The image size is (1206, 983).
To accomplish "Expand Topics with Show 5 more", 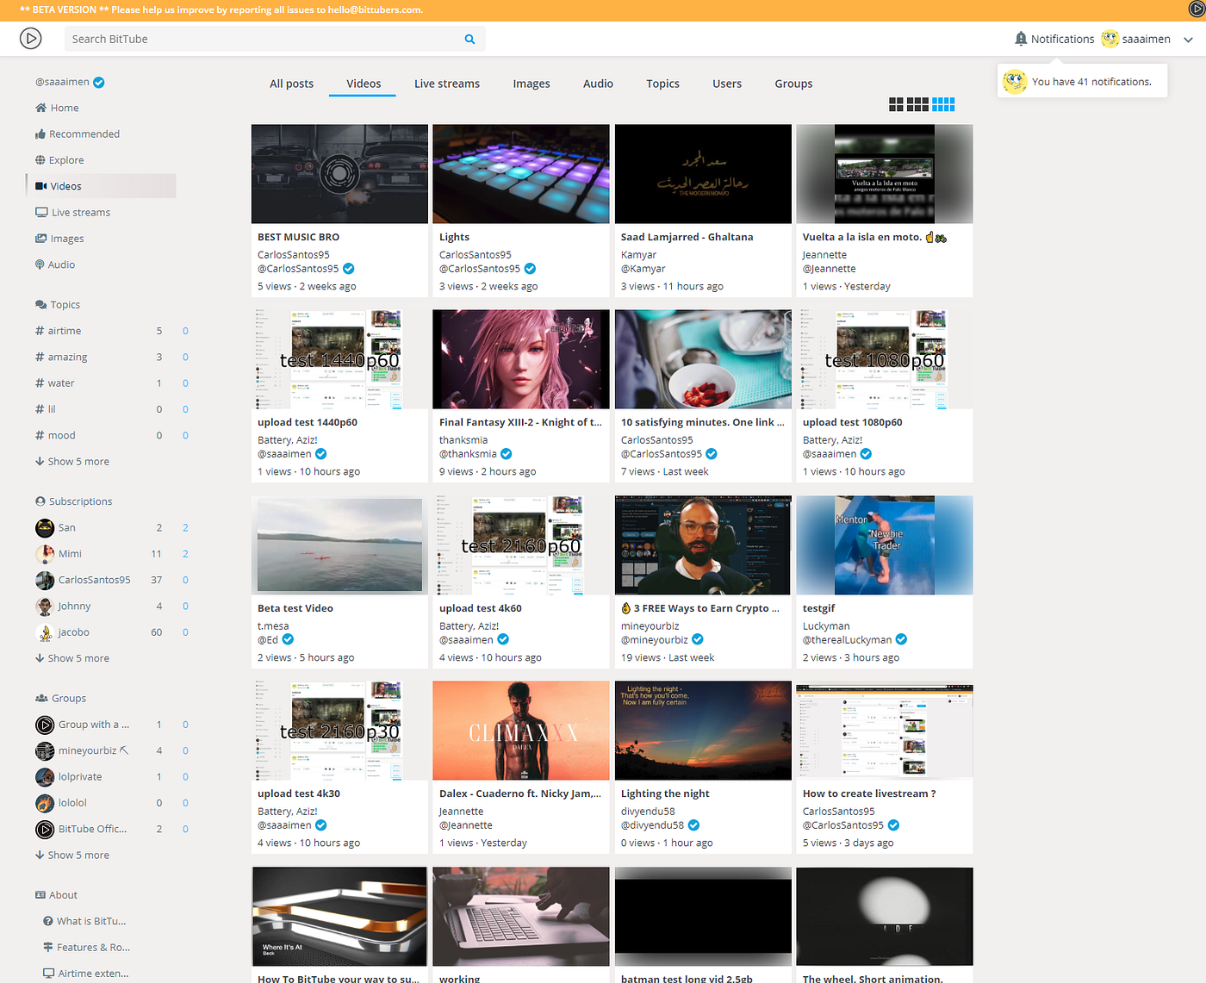I will coord(72,462).
